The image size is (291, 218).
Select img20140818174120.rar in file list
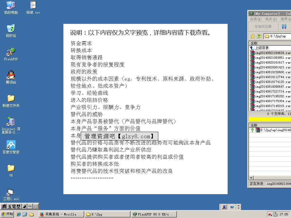(x=270, y=82)
